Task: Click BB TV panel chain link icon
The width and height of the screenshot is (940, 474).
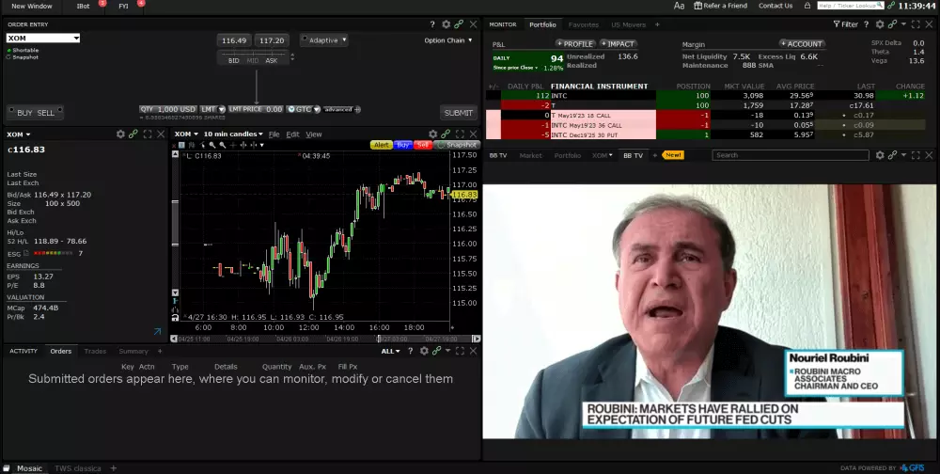Action: [x=893, y=155]
